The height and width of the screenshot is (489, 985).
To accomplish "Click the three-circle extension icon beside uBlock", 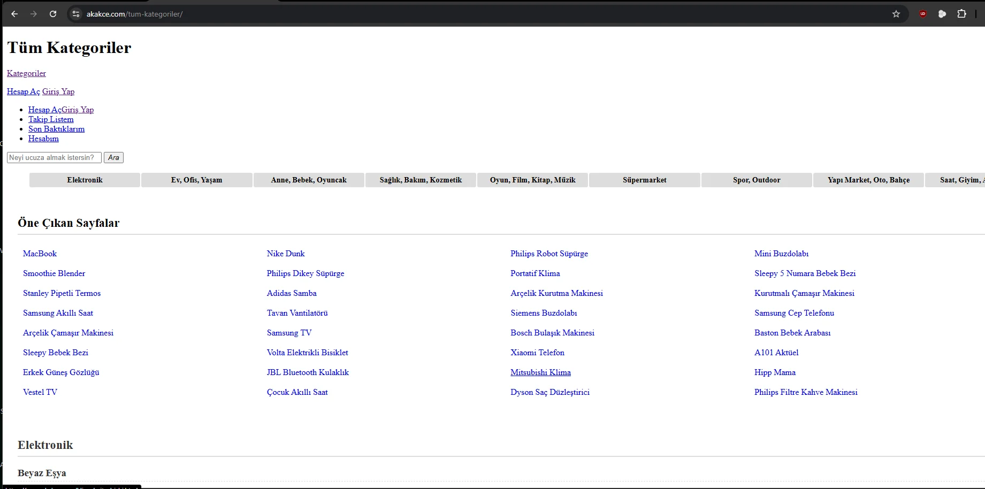I will coord(942,14).
